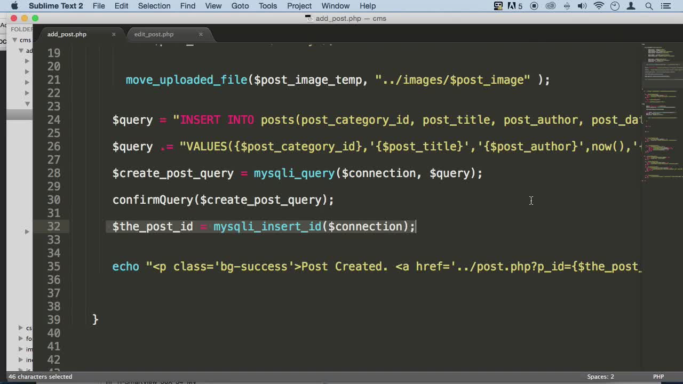Click 'mysqli_query' function on line 28
This screenshot has height=384, width=683.
(294, 173)
